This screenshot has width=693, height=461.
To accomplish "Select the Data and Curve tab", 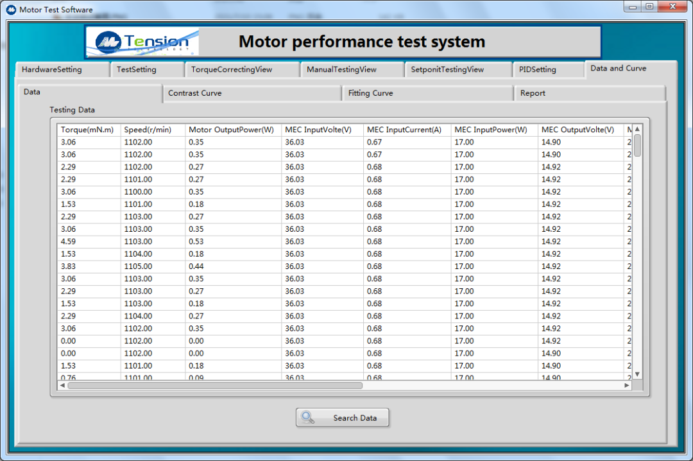I will [x=631, y=69].
